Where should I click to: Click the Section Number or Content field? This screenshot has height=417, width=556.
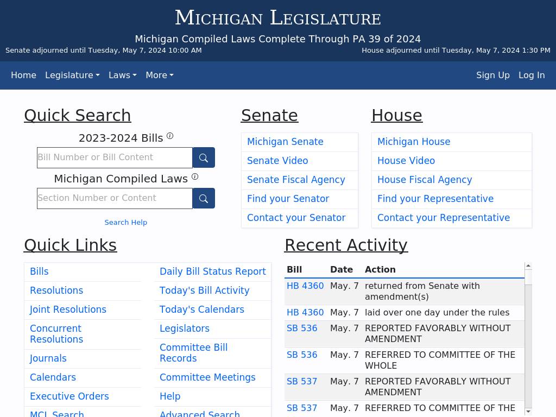[x=115, y=198]
